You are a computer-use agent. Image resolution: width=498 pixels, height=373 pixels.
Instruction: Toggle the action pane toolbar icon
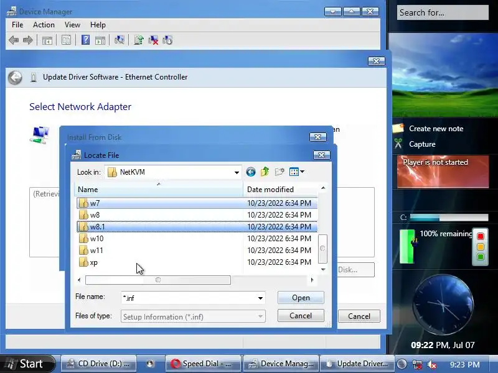[100, 40]
